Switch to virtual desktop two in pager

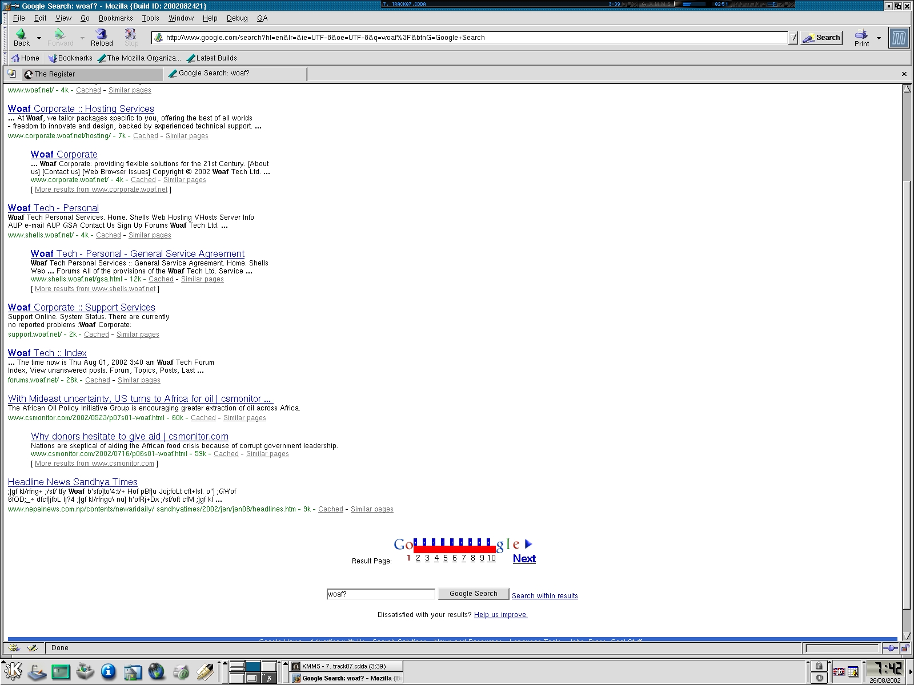click(253, 666)
